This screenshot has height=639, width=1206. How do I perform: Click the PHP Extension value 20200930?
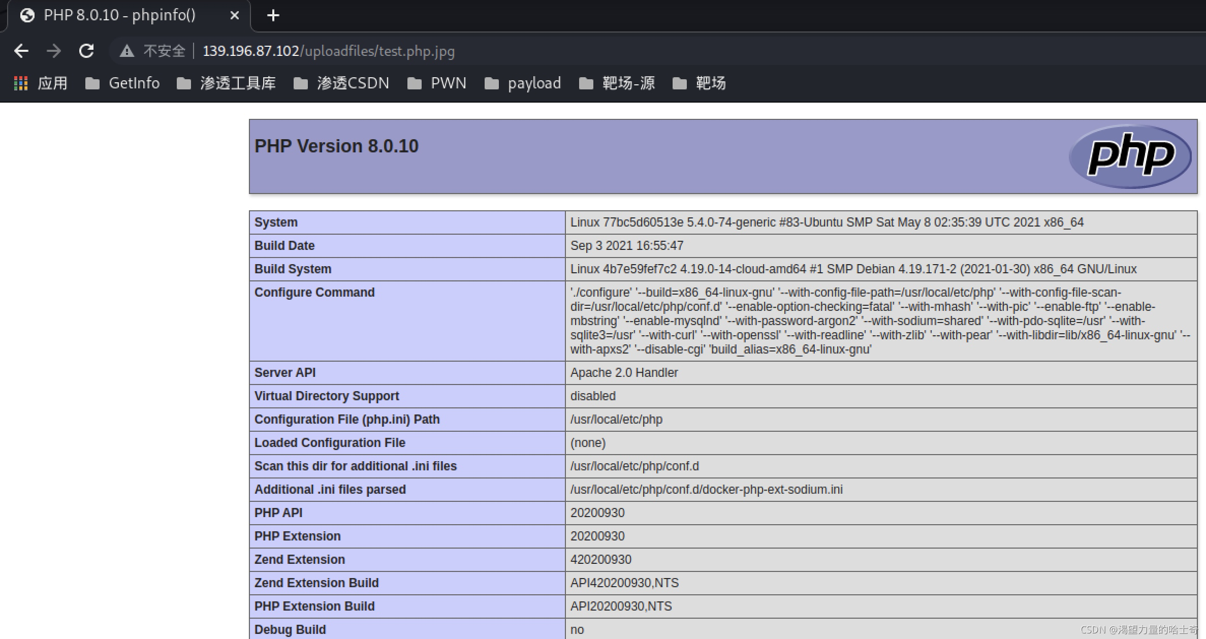click(x=597, y=536)
